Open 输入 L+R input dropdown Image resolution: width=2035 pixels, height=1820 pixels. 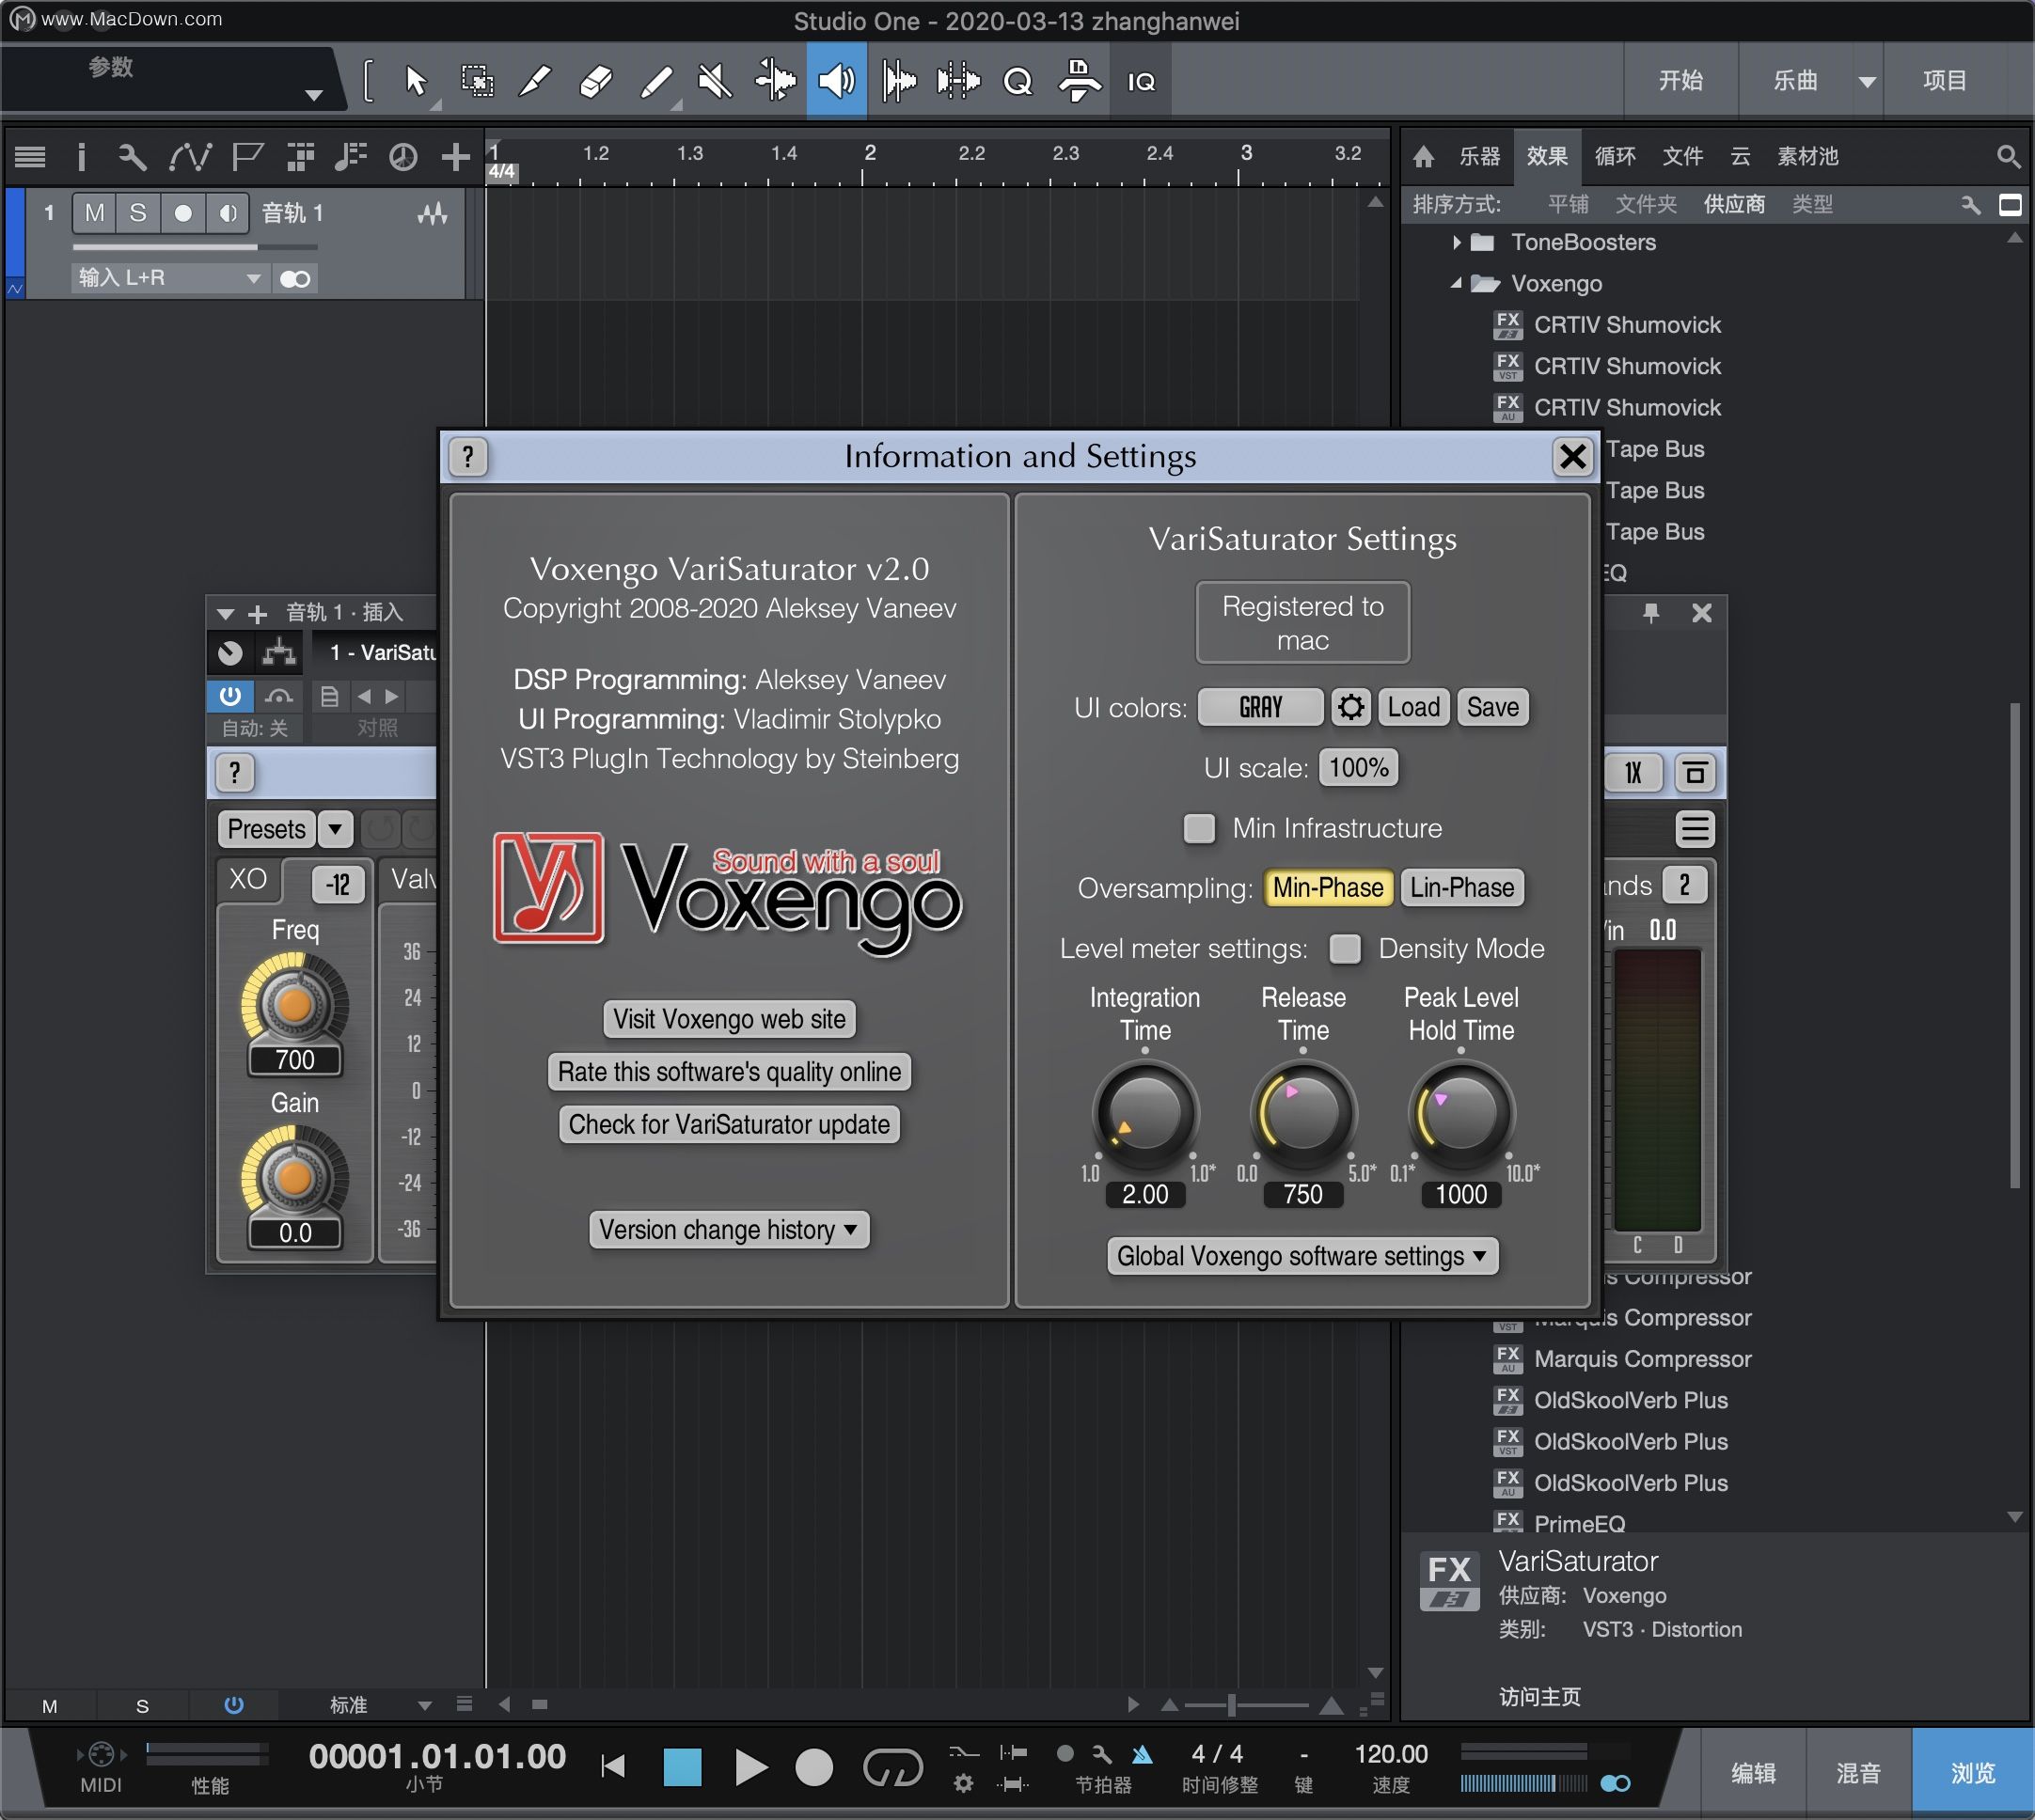click(170, 278)
